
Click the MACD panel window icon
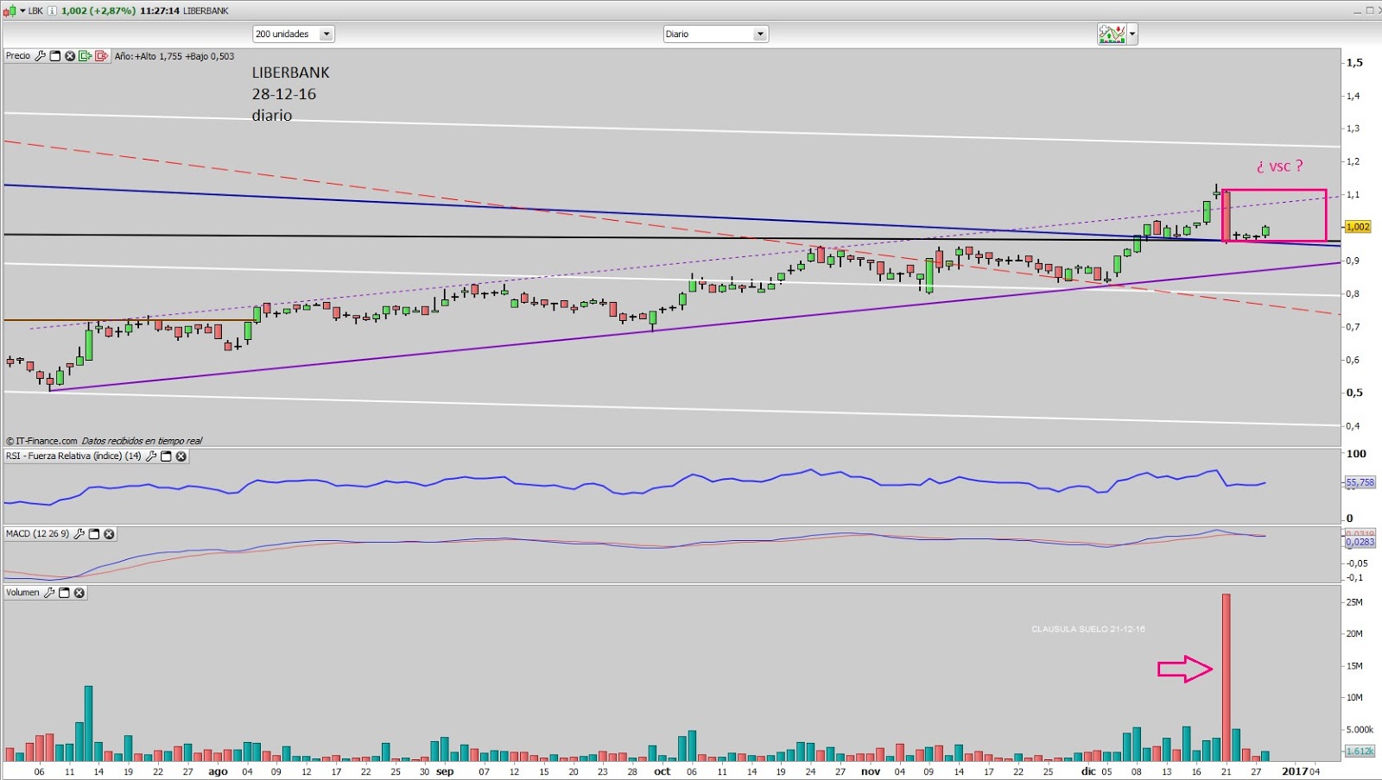coord(94,534)
